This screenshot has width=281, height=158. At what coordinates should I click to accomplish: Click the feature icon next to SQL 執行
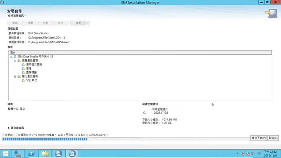tap(23, 80)
